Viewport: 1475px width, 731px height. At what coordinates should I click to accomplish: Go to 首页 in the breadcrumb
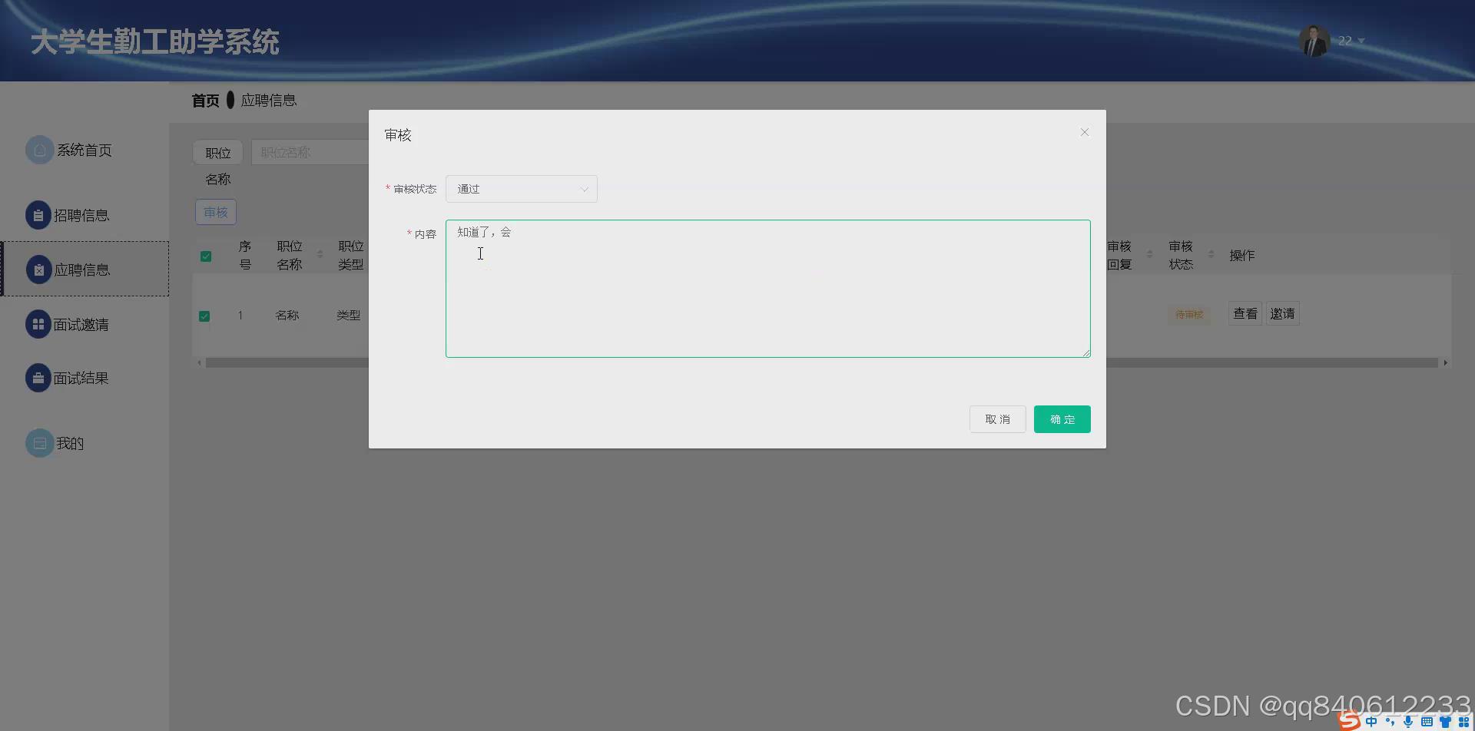tap(204, 100)
